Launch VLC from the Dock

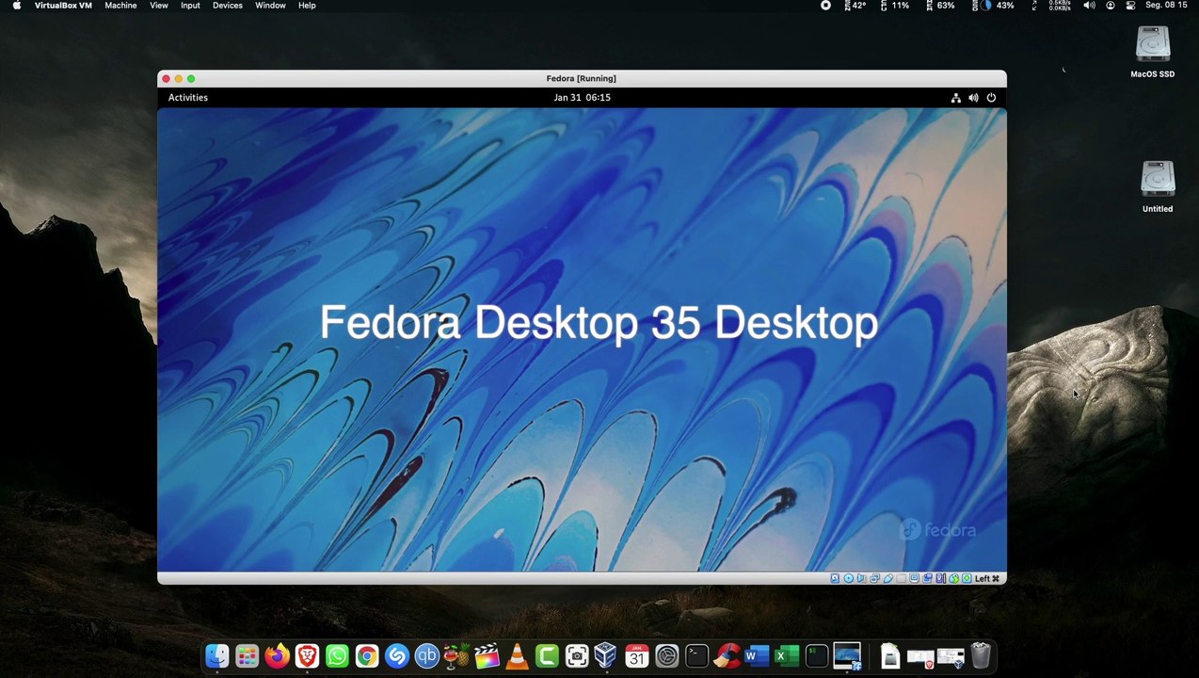[517, 656]
